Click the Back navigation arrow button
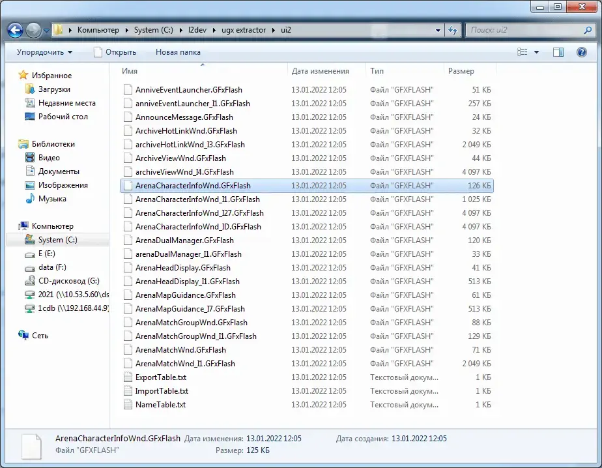 pos(16,30)
